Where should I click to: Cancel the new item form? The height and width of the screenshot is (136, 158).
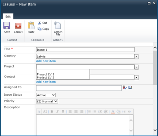[18, 28]
